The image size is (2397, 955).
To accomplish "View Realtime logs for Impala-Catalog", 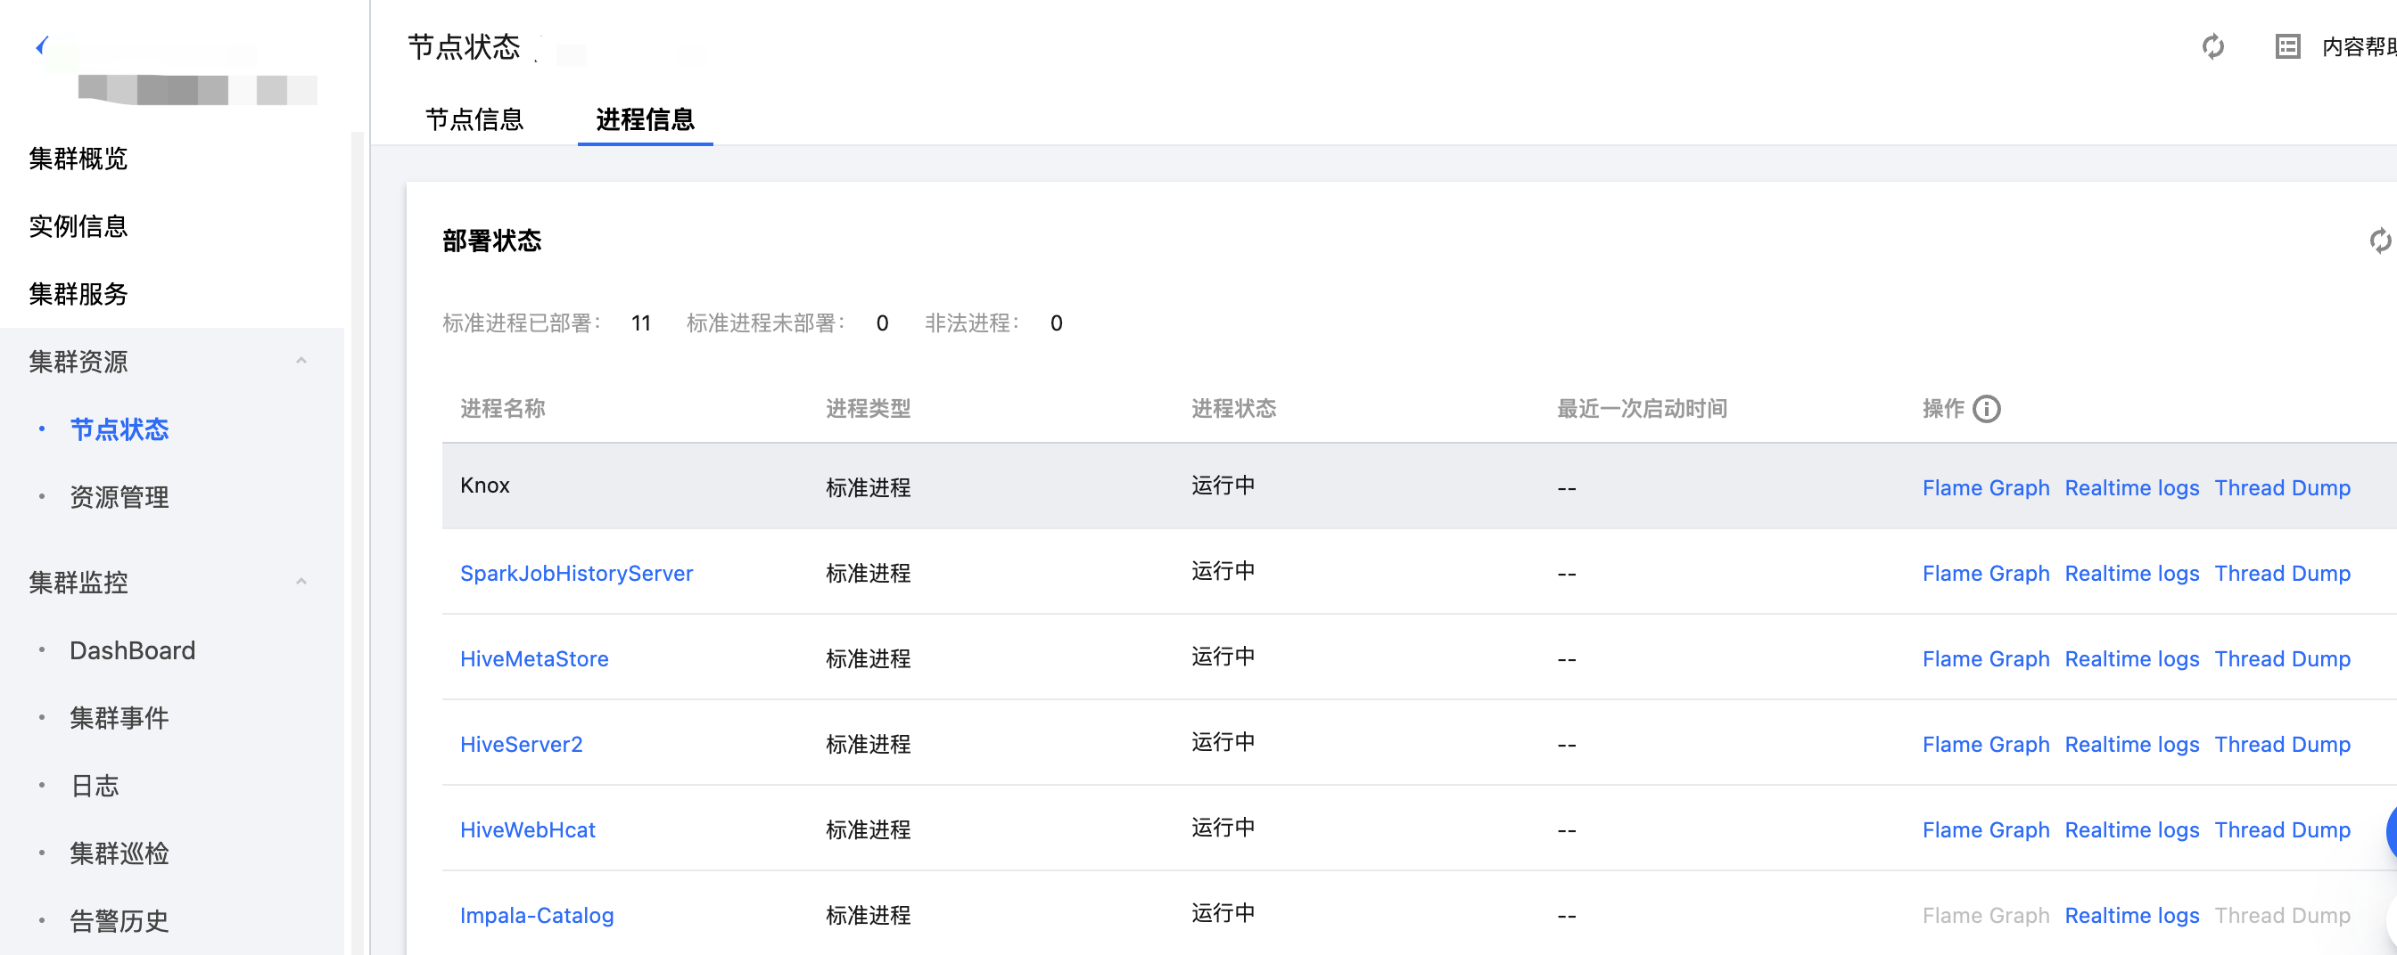I will pos(2131,916).
